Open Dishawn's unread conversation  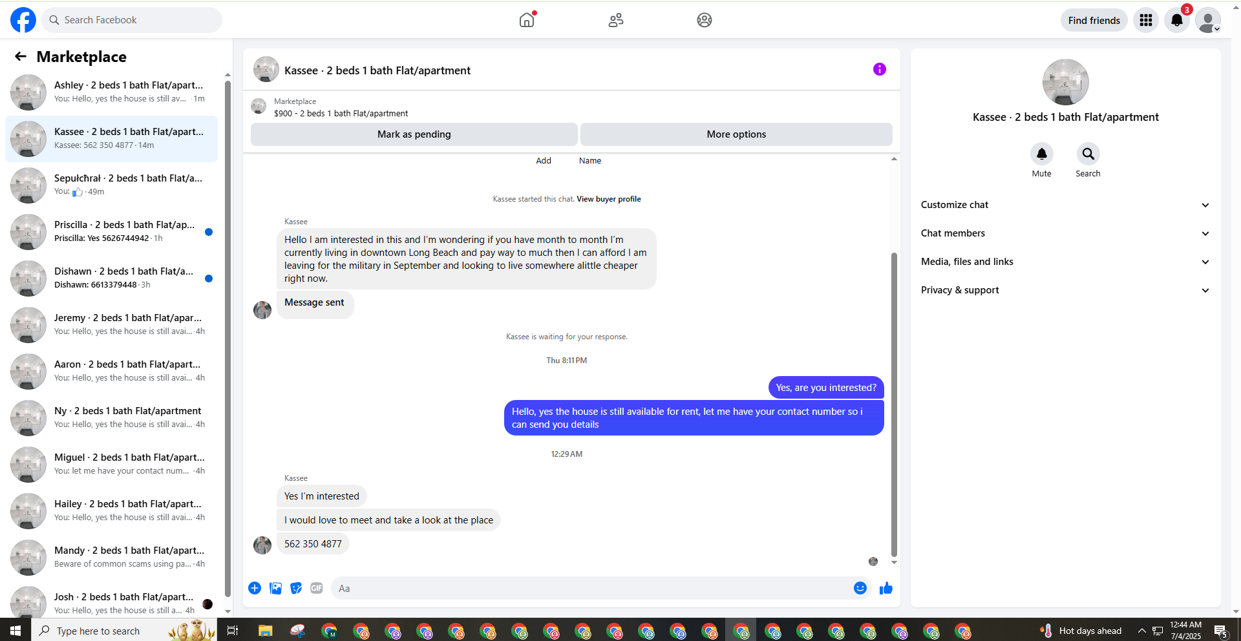pos(112,278)
